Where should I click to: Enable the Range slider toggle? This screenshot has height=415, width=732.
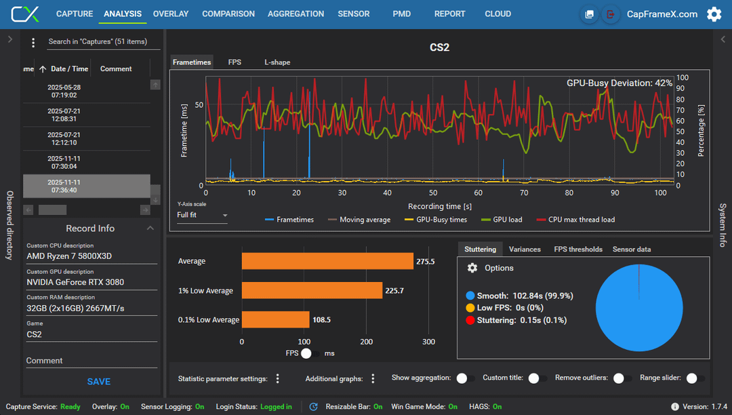coord(695,378)
